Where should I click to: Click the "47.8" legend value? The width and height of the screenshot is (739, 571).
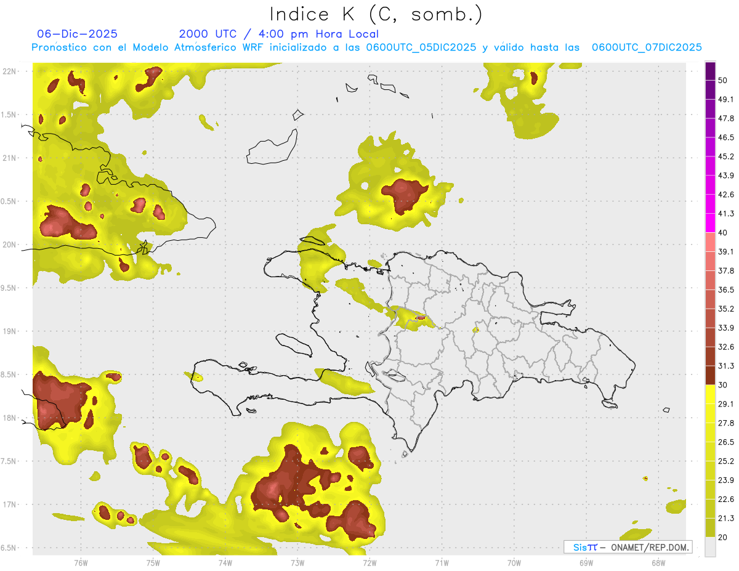coord(726,118)
